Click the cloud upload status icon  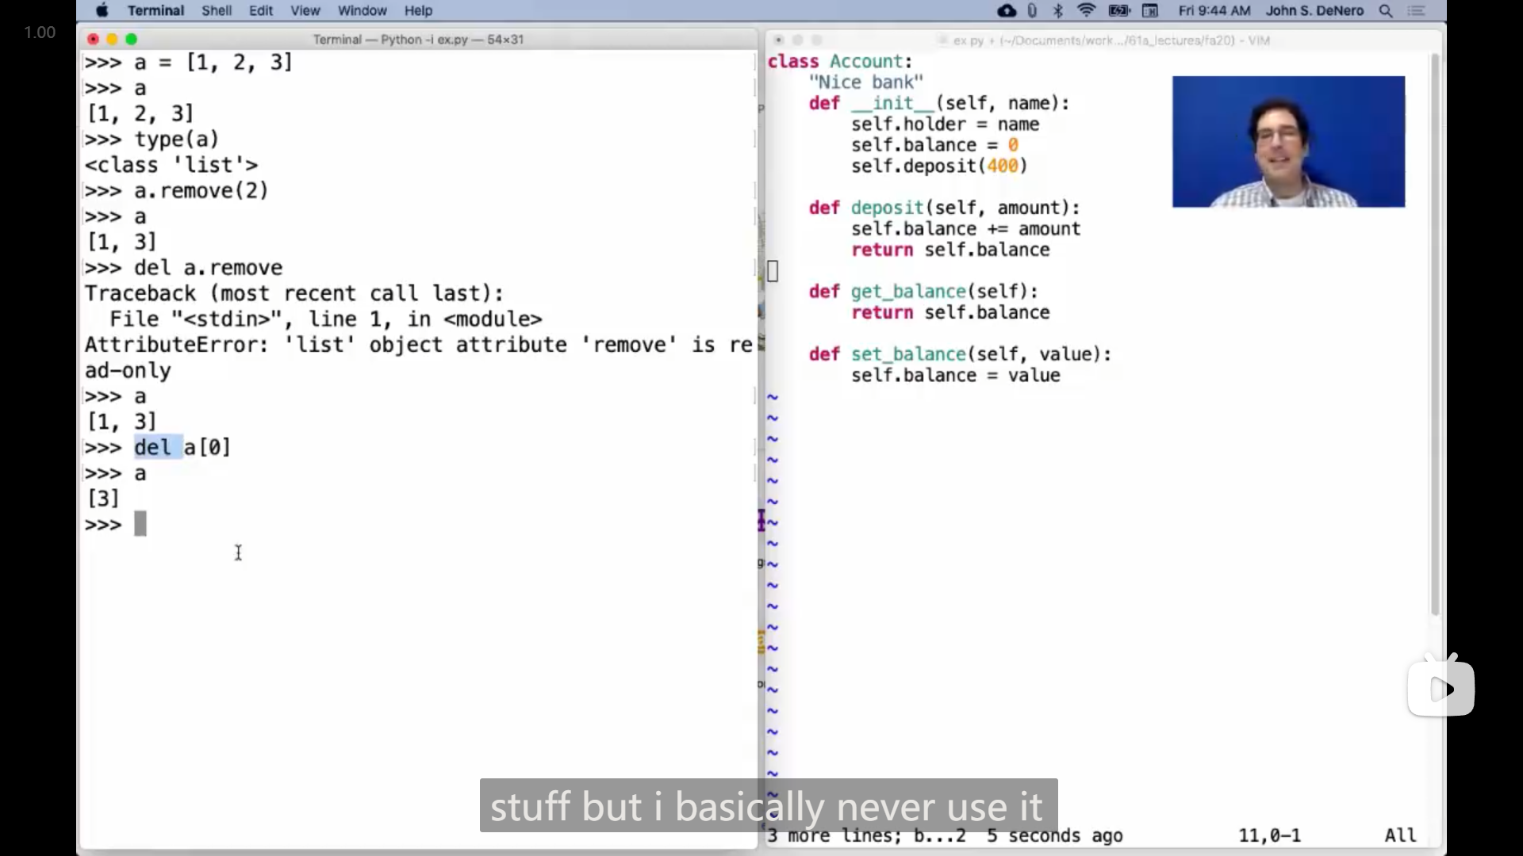(x=1007, y=10)
